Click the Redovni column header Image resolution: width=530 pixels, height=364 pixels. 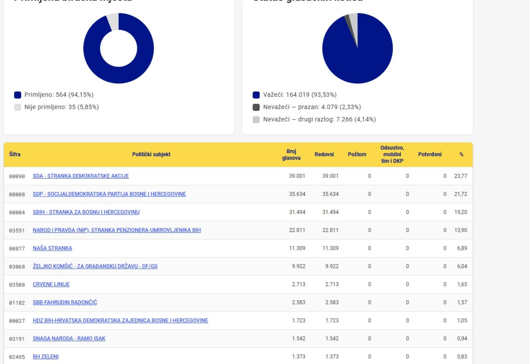click(324, 155)
